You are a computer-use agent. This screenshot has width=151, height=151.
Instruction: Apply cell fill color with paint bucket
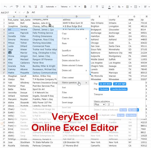pos(119,7)
